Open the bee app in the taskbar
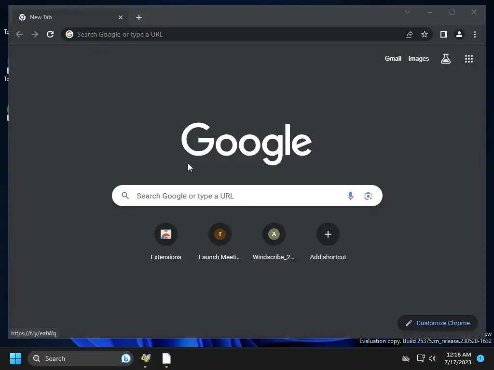 pyautogui.click(x=146, y=358)
